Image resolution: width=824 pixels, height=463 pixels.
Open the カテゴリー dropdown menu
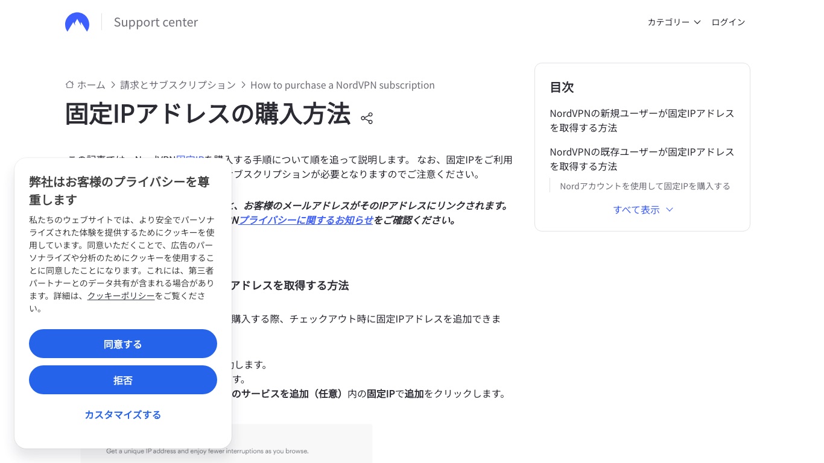674,22
